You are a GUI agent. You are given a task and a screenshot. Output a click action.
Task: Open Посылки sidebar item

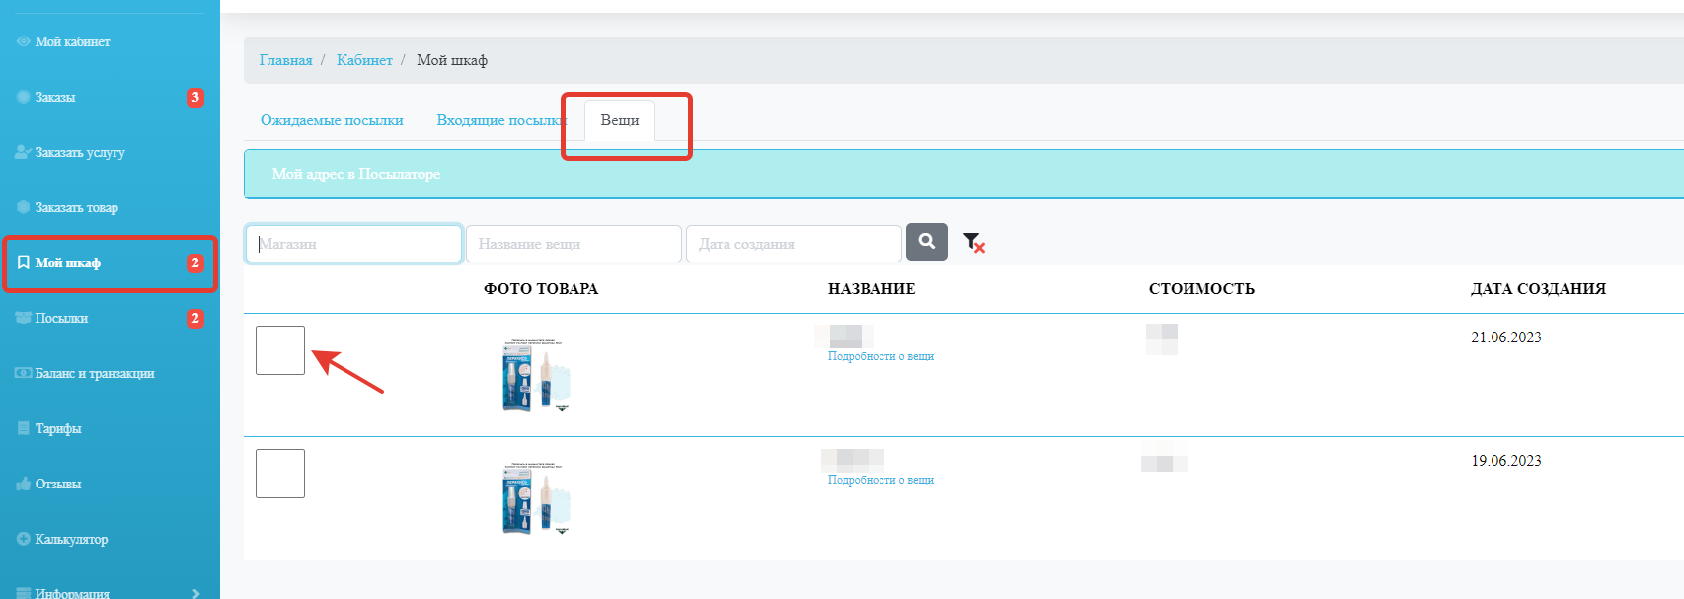click(61, 318)
